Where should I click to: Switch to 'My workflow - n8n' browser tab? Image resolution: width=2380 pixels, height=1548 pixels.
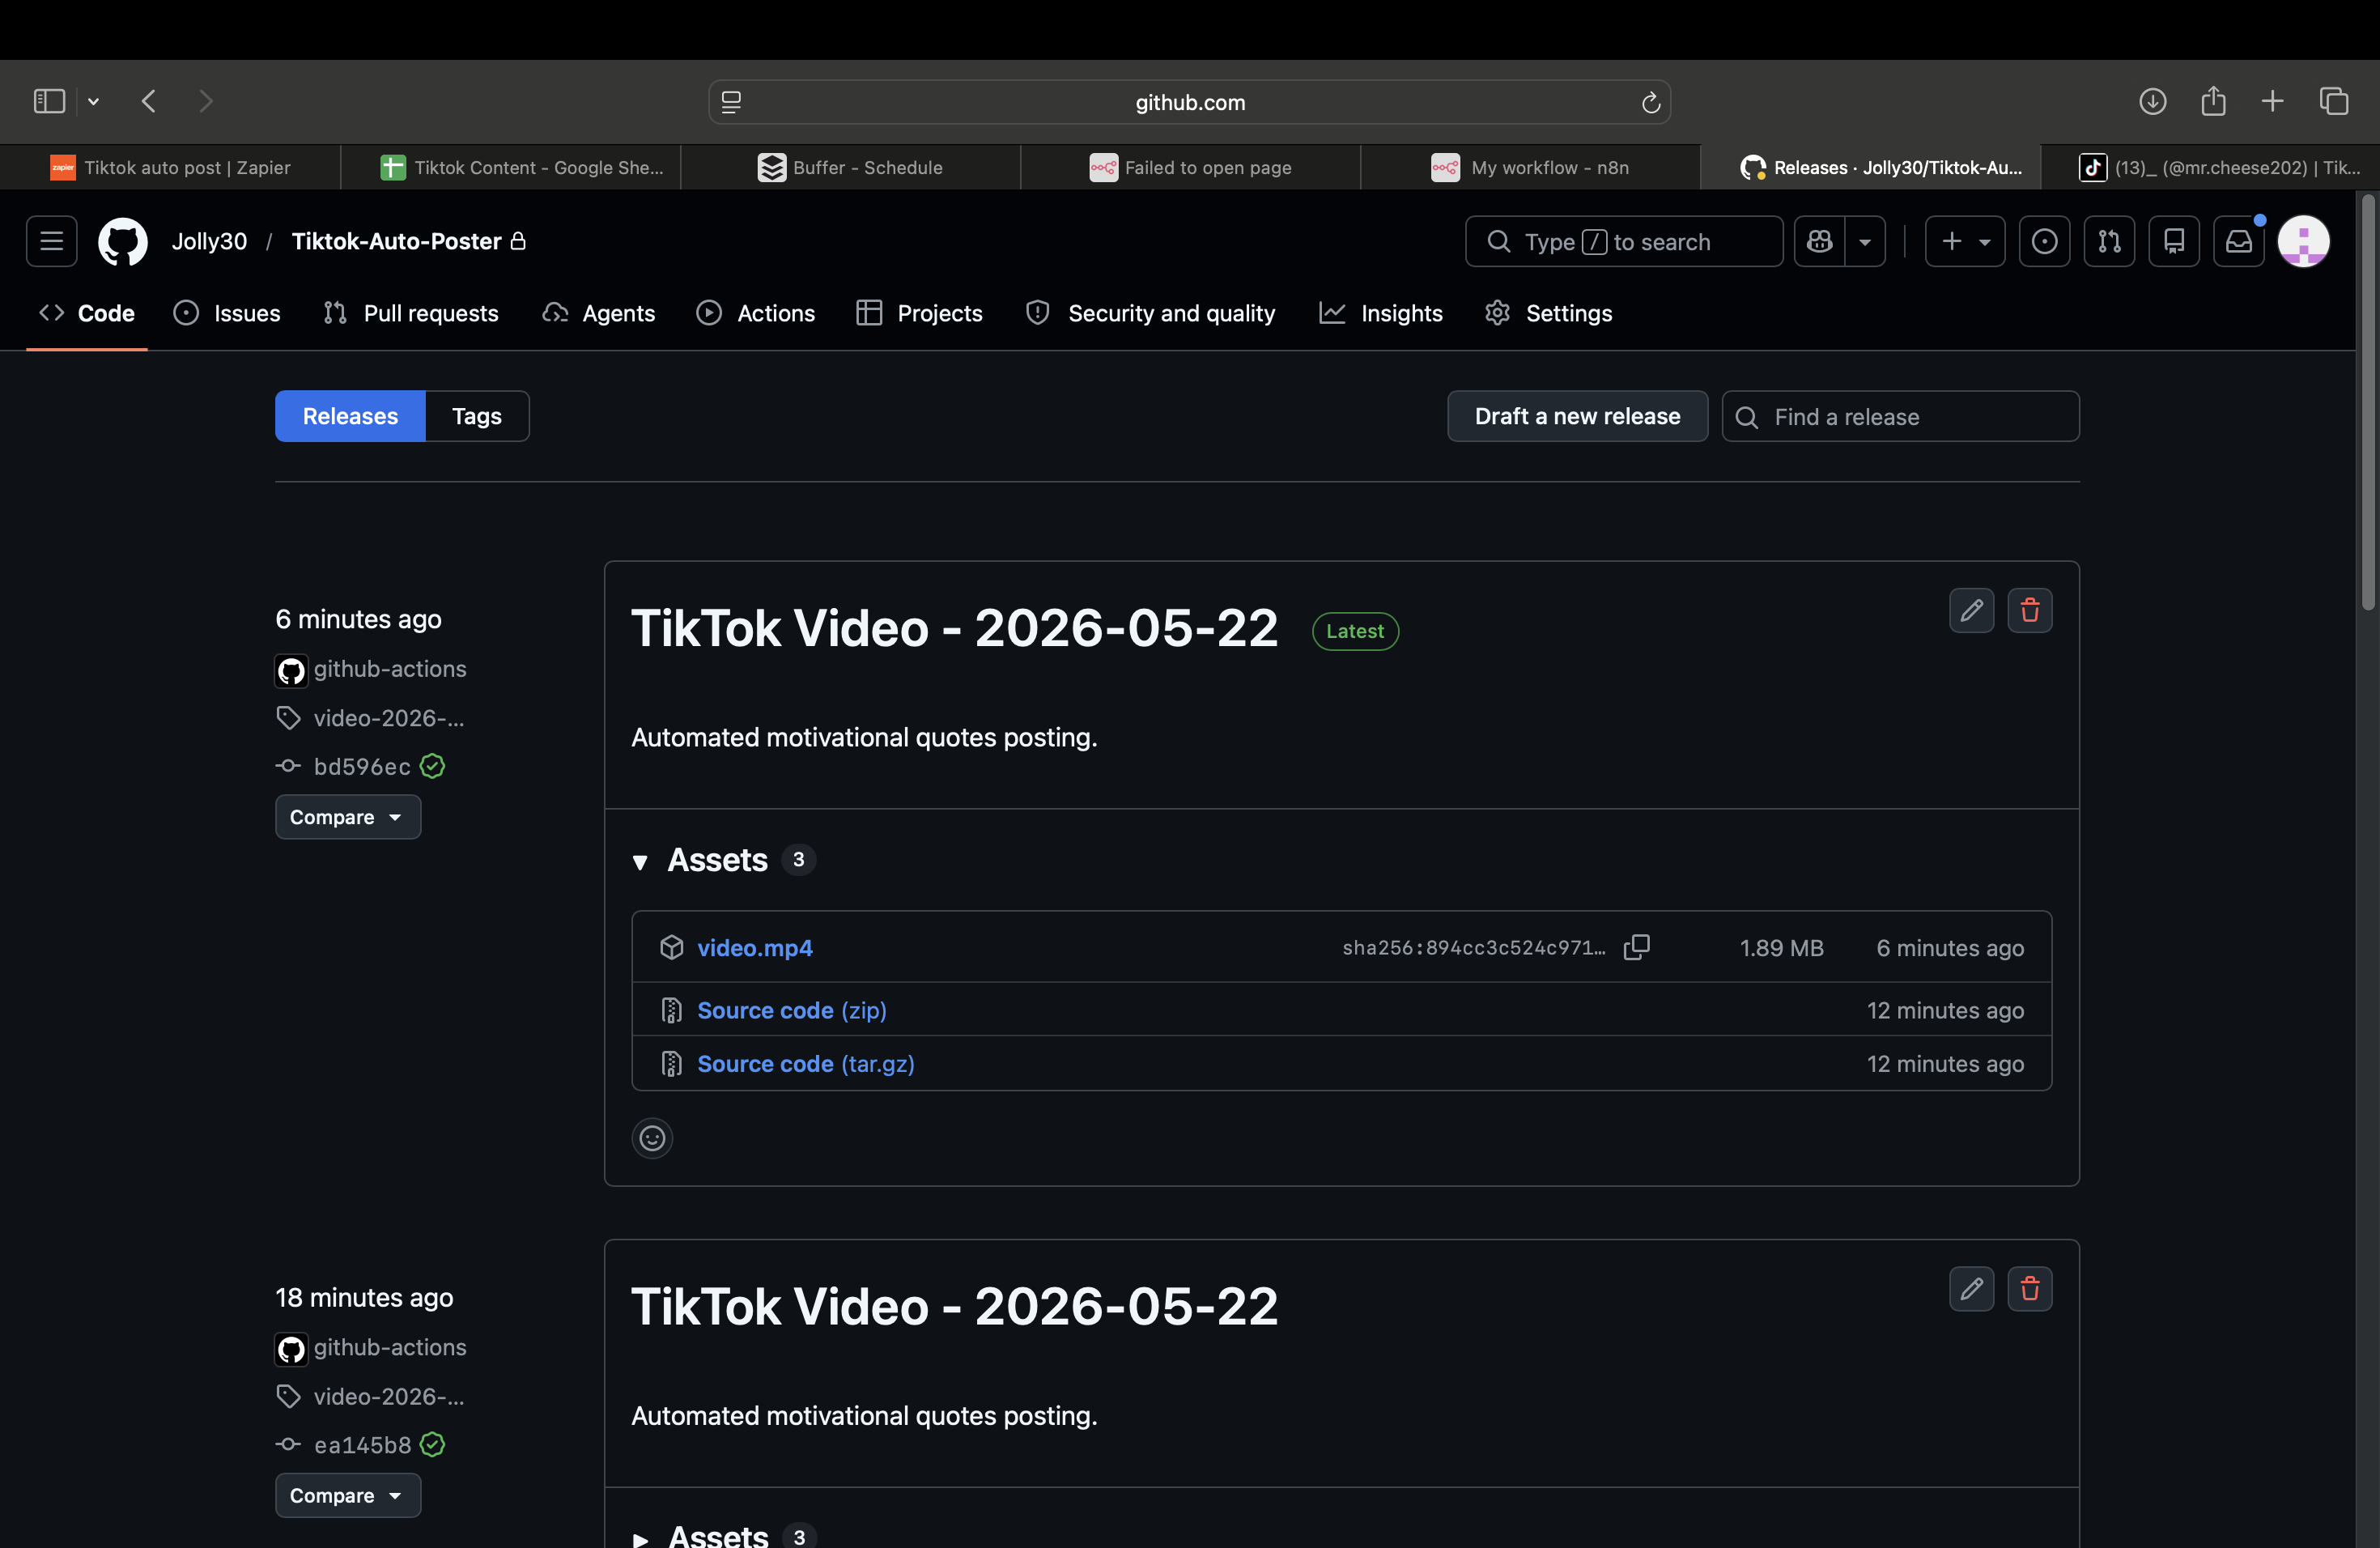[1530, 167]
